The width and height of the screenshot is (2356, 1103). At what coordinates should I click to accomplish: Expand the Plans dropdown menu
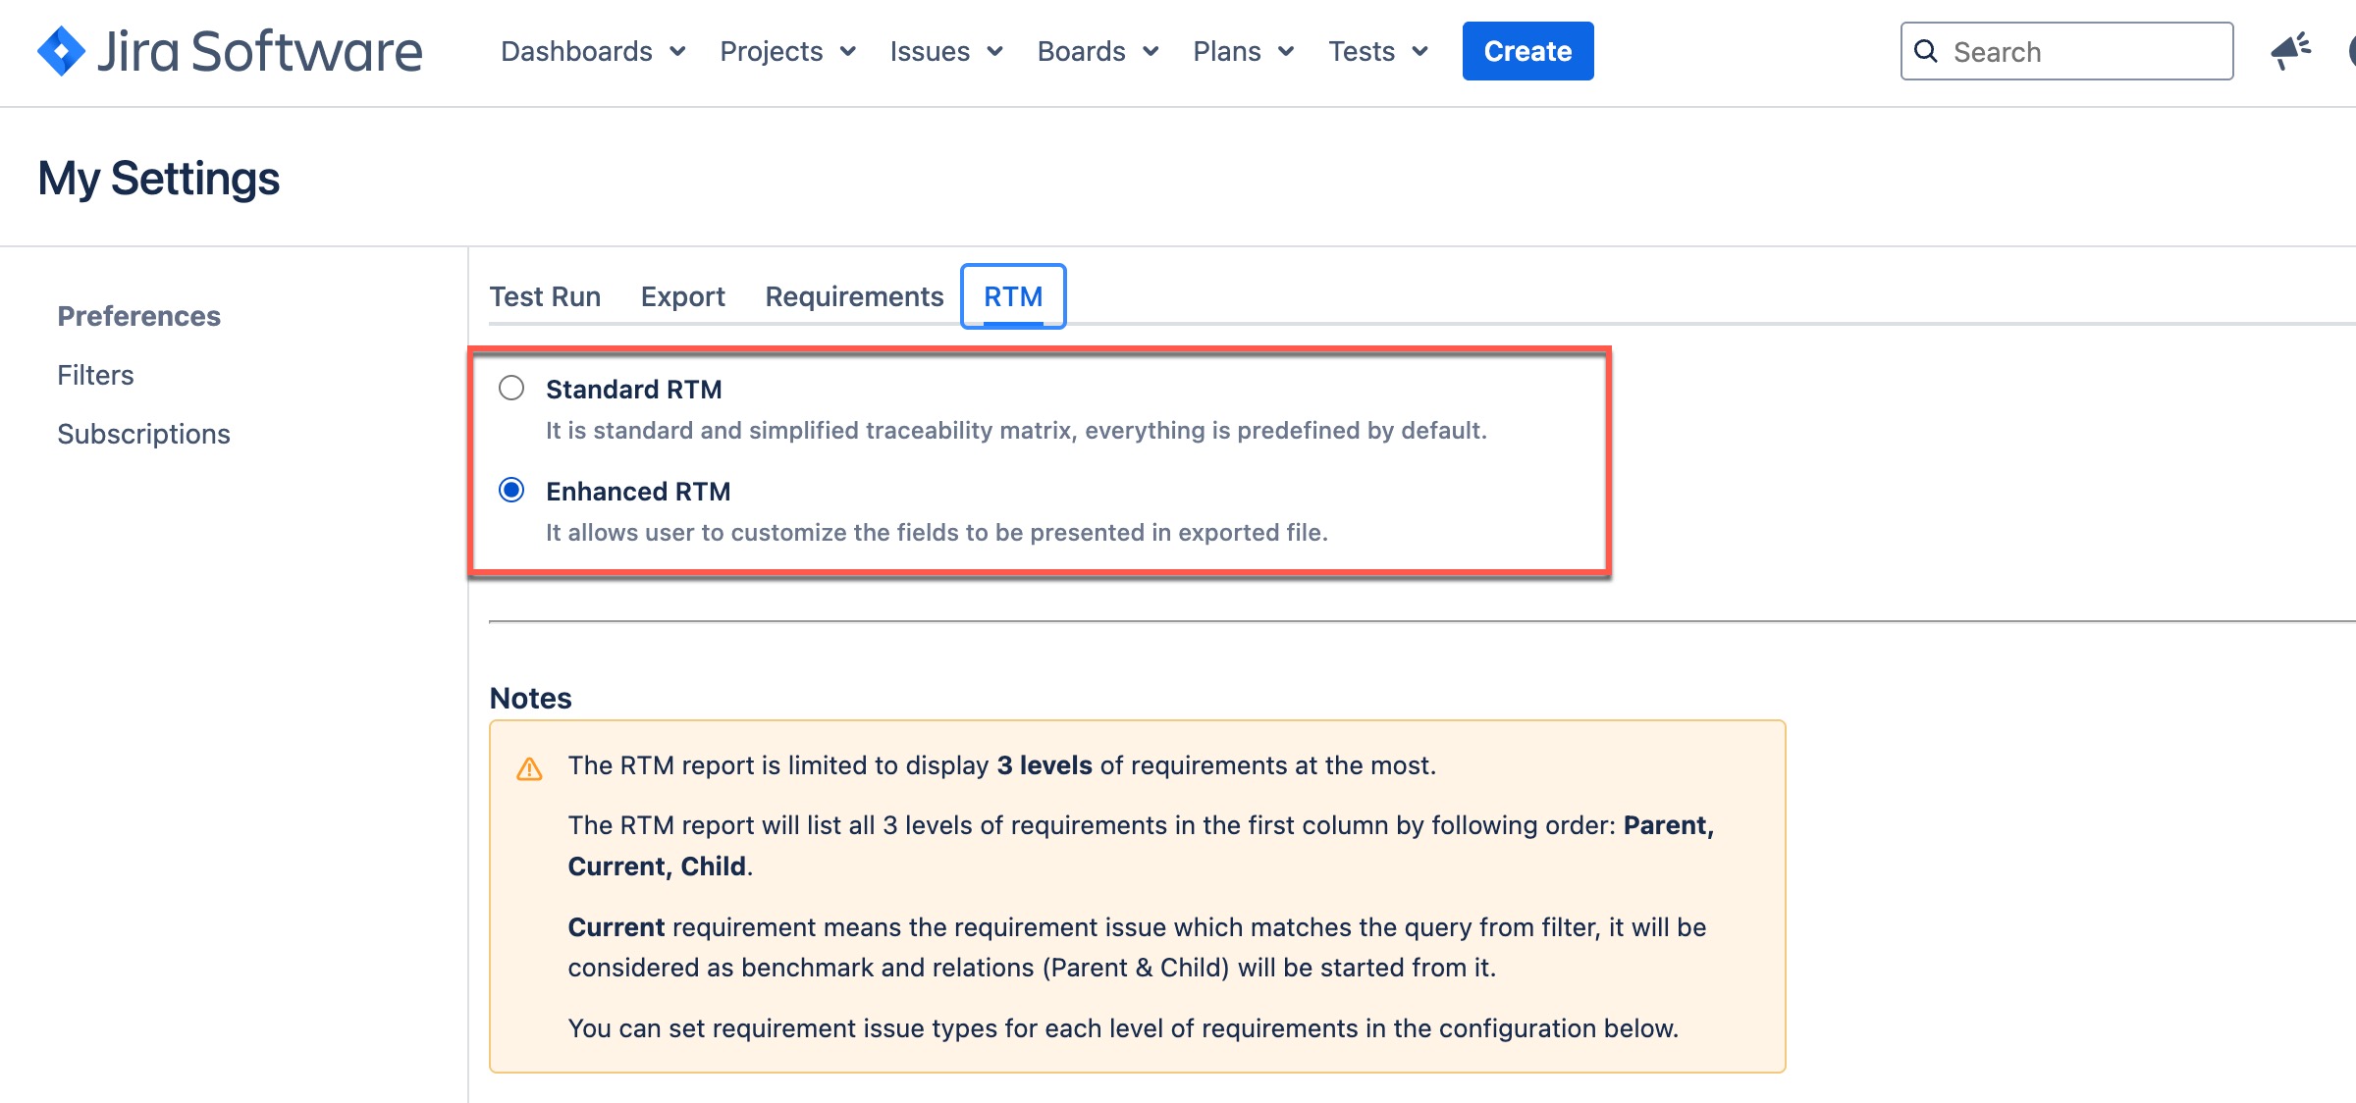coord(1244,51)
